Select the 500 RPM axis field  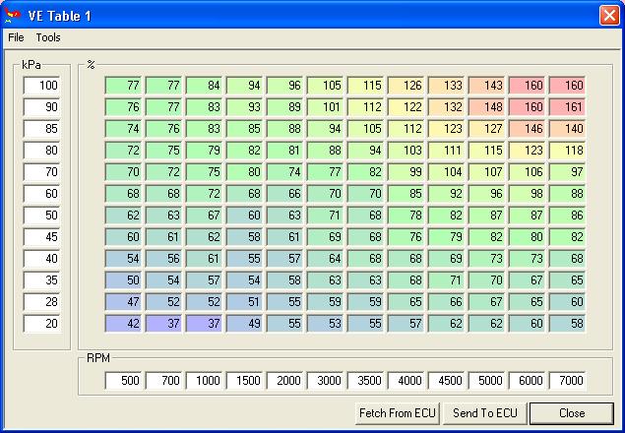click(x=123, y=381)
